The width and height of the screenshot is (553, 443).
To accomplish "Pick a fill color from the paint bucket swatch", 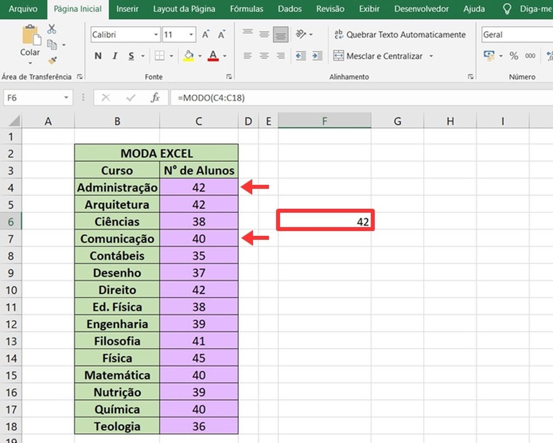I will 188,55.
